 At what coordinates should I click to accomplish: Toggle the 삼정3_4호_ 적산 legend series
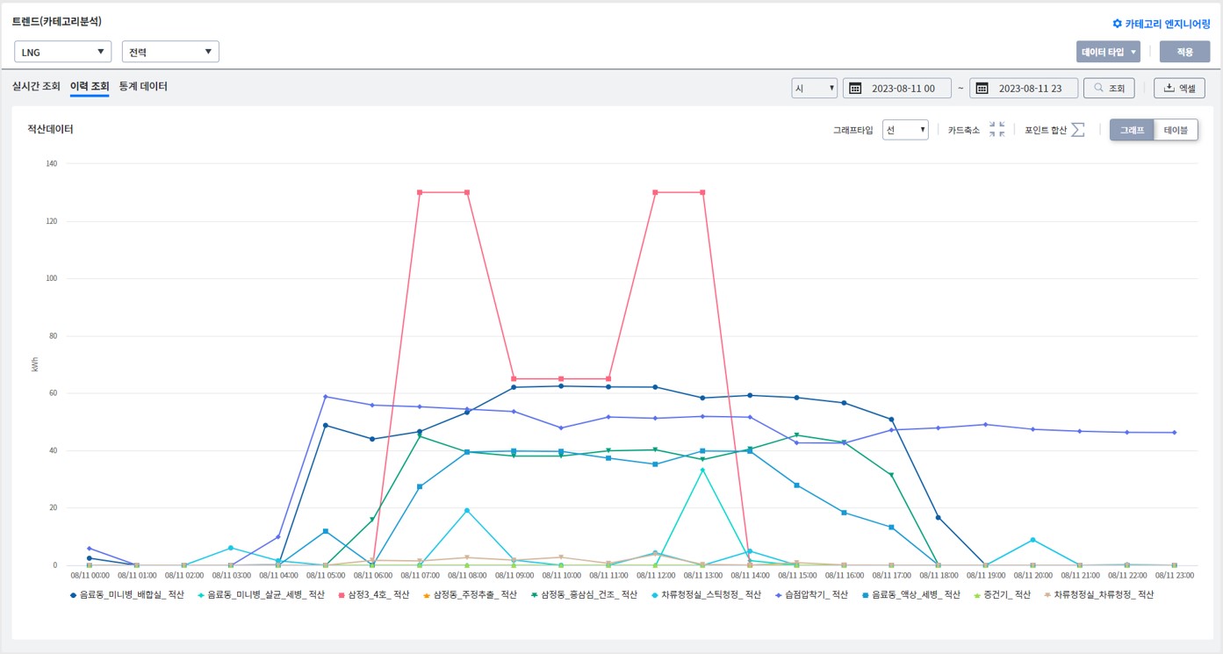pyautogui.click(x=378, y=594)
